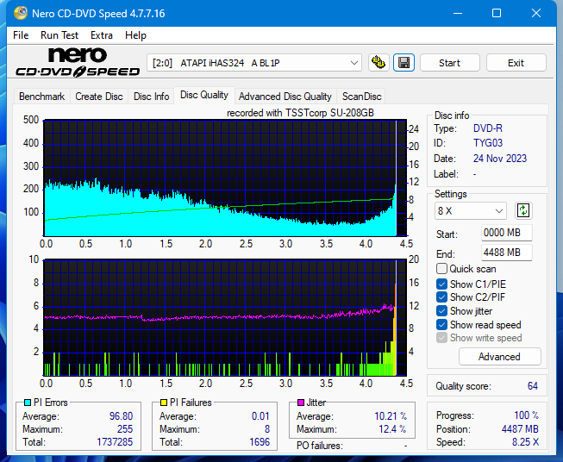Image resolution: width=563 pixels, height=462 pixels.
Task: Click the drive options tools icon
Action: click(378, 63)
